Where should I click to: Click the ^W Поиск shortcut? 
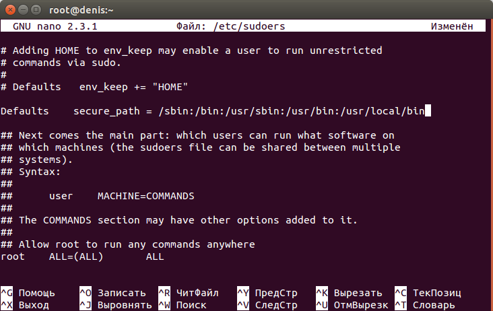[183, 305]
